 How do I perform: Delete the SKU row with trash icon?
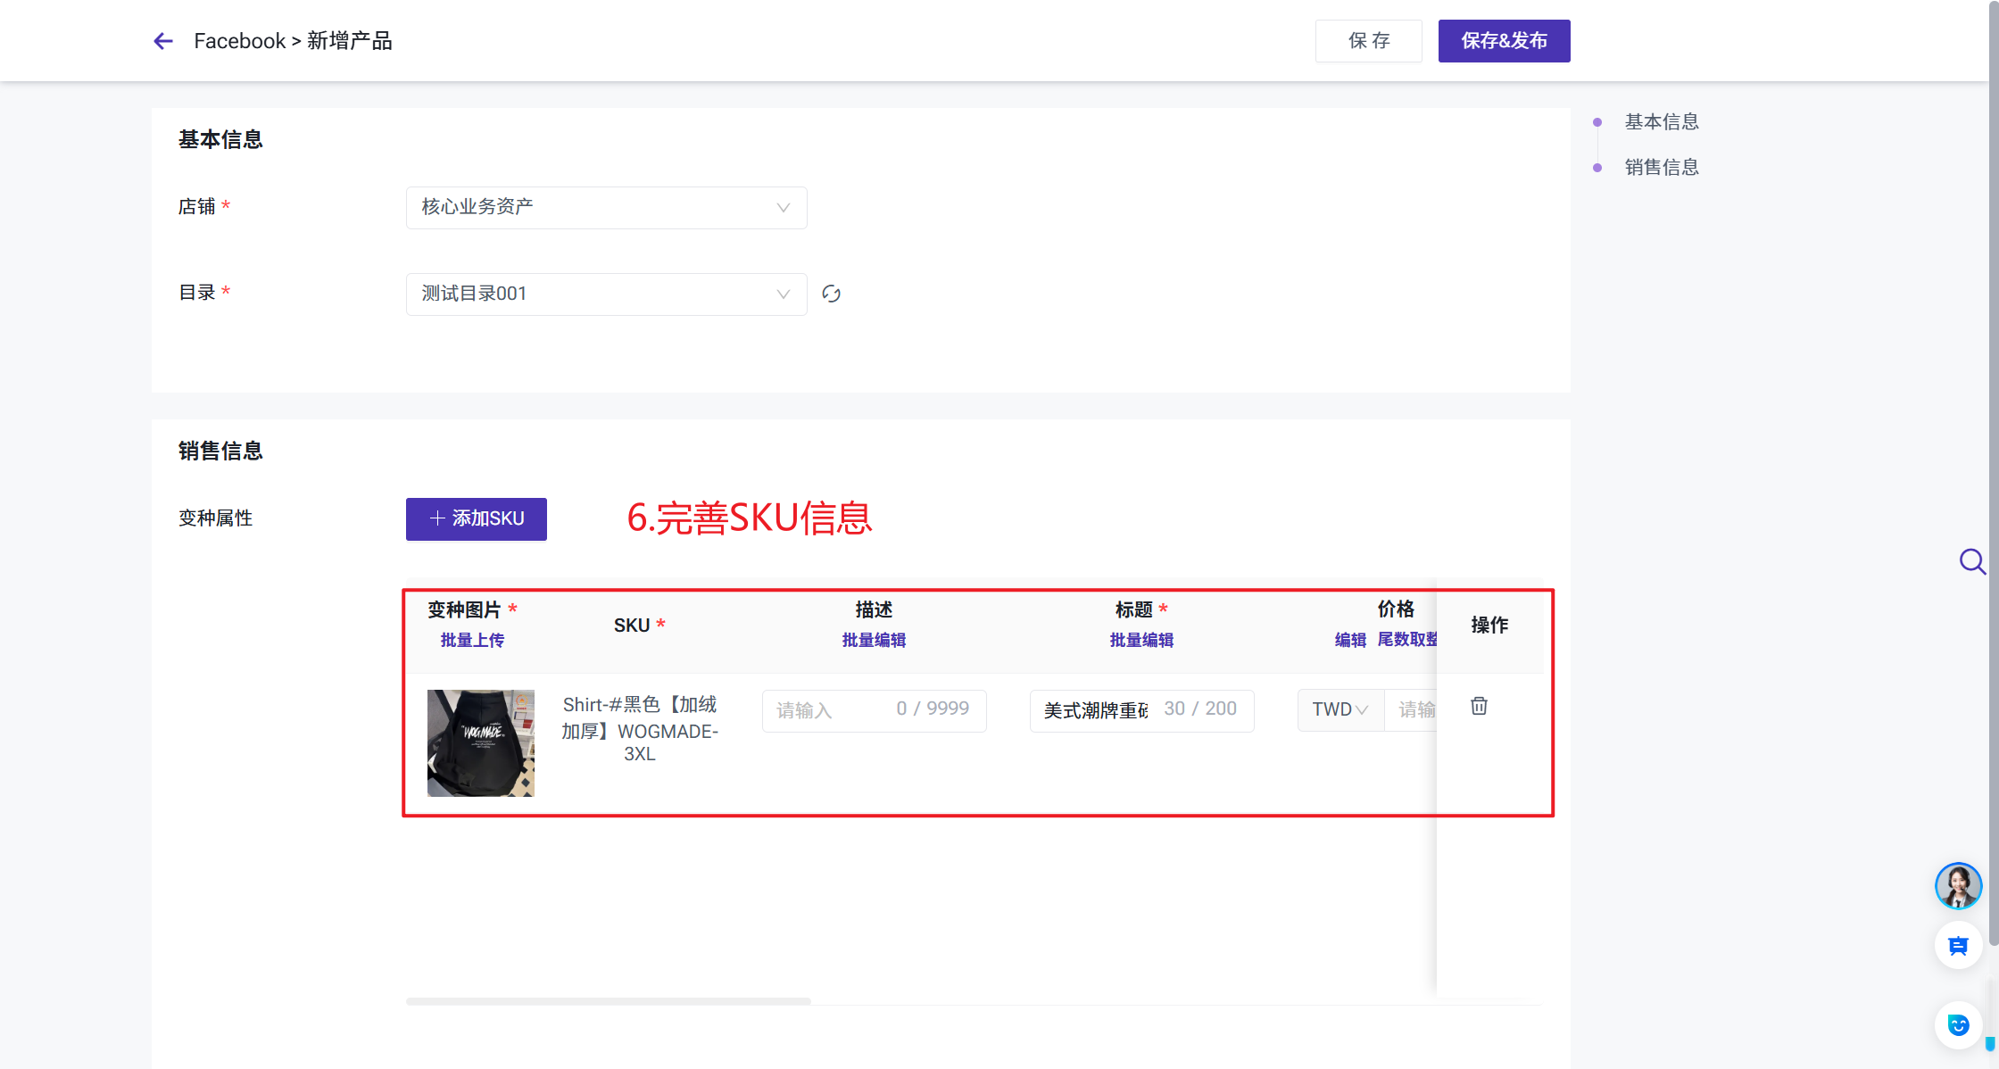[x=1479, y=706]
